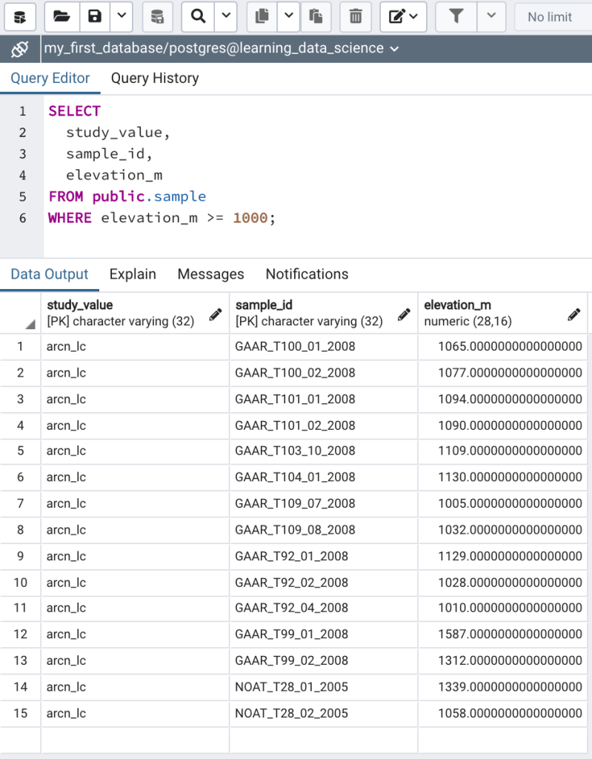Open the Edit menu dropdown button
The height and width of the screenshot is (759, 592).
click(x=403, y=16)
